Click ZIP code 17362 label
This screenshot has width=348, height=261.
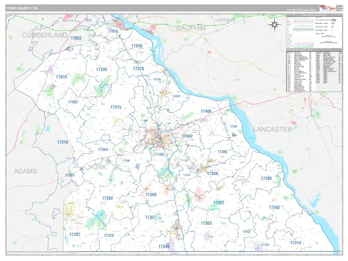[x=108, y=198]
